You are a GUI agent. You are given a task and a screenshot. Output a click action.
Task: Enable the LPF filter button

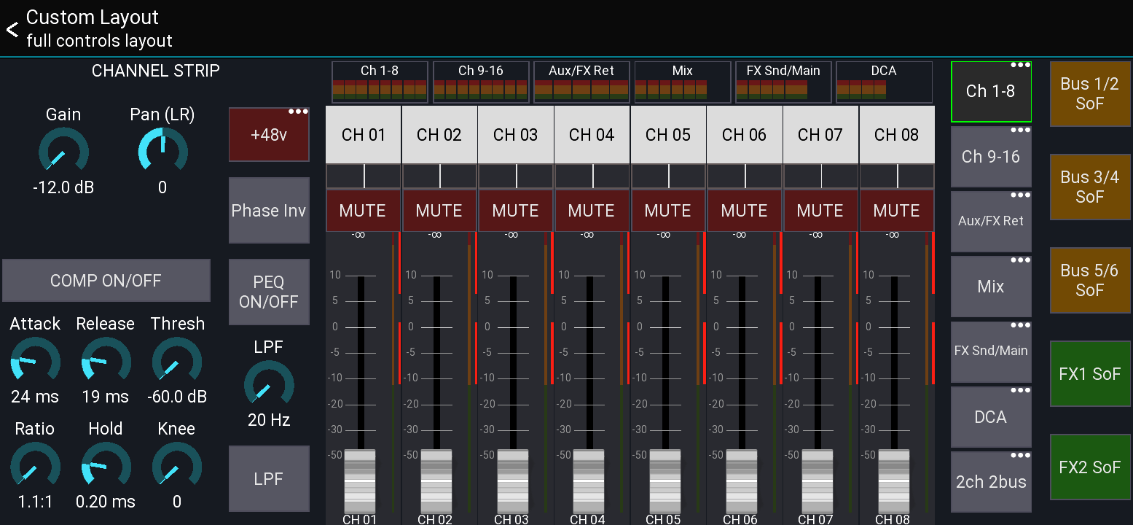click(x=269, y=478)
